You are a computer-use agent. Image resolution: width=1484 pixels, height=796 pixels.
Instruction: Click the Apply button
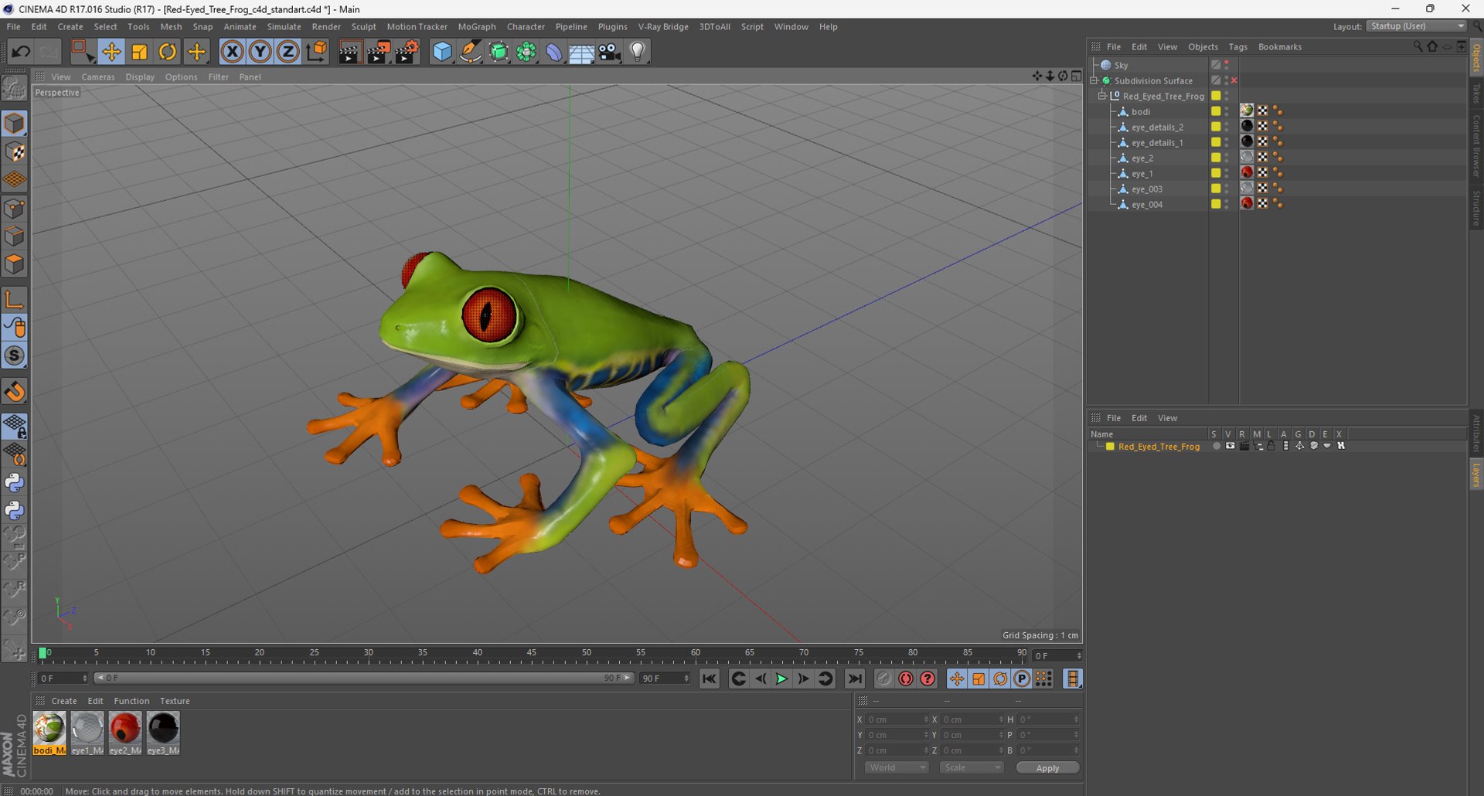(1047, 767)
